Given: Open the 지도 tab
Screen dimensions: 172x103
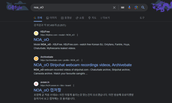Looking at the screenshot, I should [x=92, y=18].
